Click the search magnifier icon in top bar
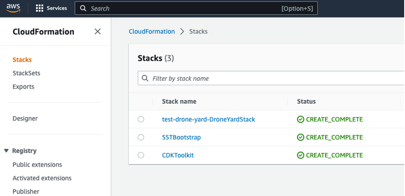This screenshot has width=405, height=196. tap(83, 8)
